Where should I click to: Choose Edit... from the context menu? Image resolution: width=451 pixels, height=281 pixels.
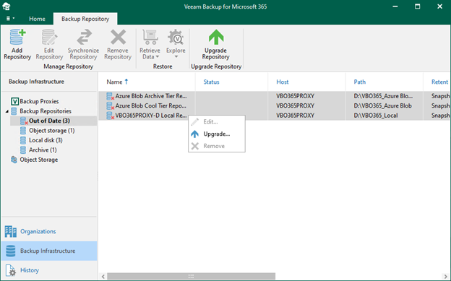tap(217, 122)
